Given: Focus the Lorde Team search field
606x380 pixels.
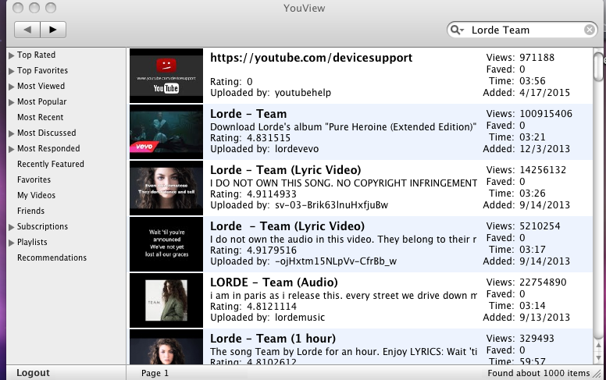Looking at the screenshot, I should pos(522,30).
